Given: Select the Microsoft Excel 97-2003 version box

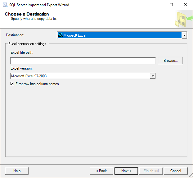Looking at the screenshot, I should 83,76.
